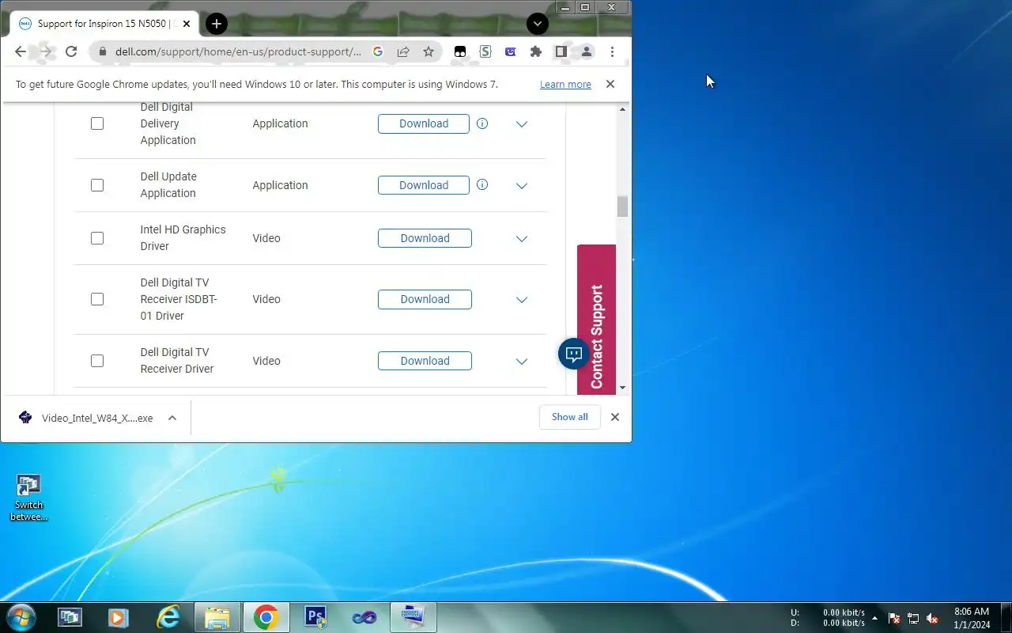Share this page using the share icon

click(403, 51)
